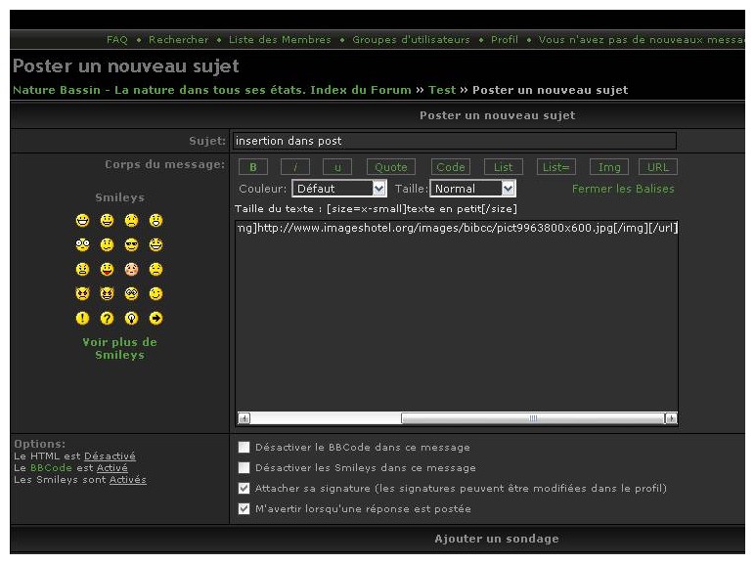Screen dimensions: 755x564
Task: Insert the bulging-eyes shocked smiley
Action: [x=82, y=245]
